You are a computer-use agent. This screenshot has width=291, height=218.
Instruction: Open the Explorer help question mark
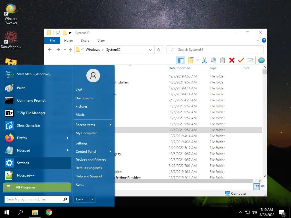264,40
